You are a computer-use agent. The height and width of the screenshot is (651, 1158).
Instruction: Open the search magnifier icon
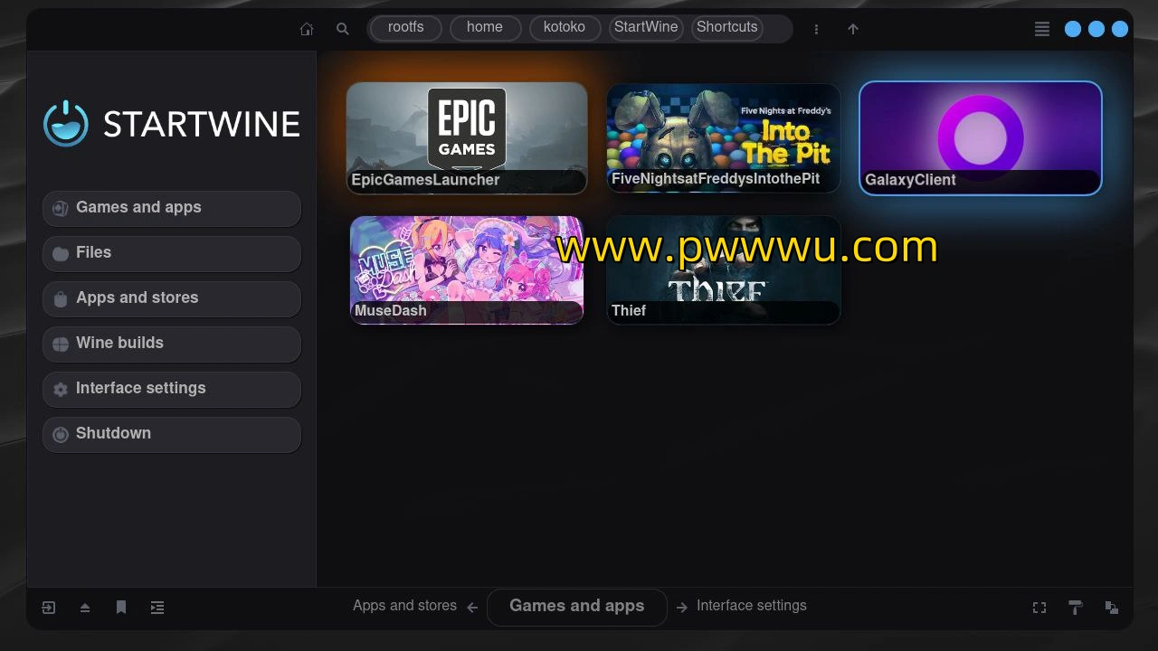point(342,29)
